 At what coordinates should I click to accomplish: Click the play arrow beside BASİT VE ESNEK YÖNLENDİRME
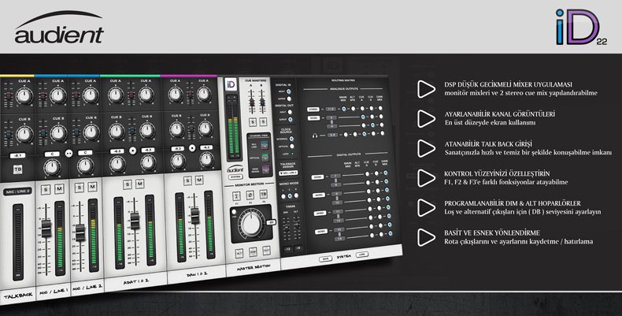[426, 237]
